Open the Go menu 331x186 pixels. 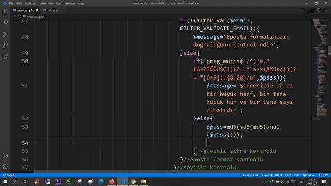(x=51, y=4)
